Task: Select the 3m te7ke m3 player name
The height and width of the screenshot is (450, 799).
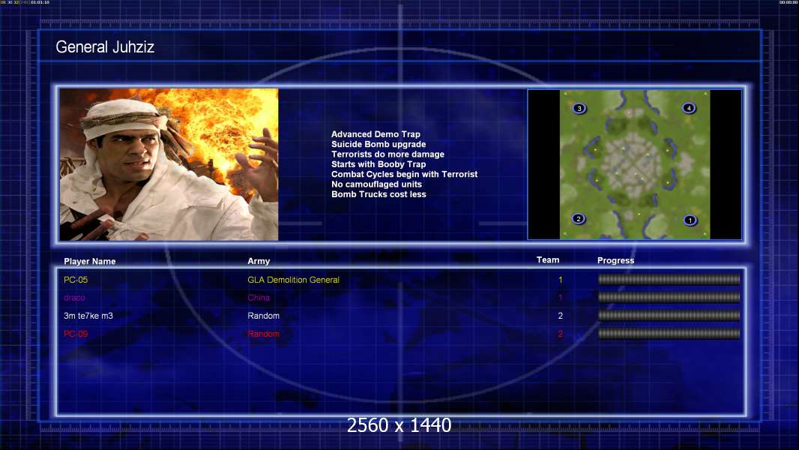Action: [88, 316]
